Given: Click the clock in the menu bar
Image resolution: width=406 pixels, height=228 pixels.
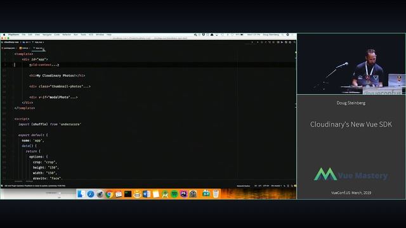Looking at the screenshot, I should [254, 35].
